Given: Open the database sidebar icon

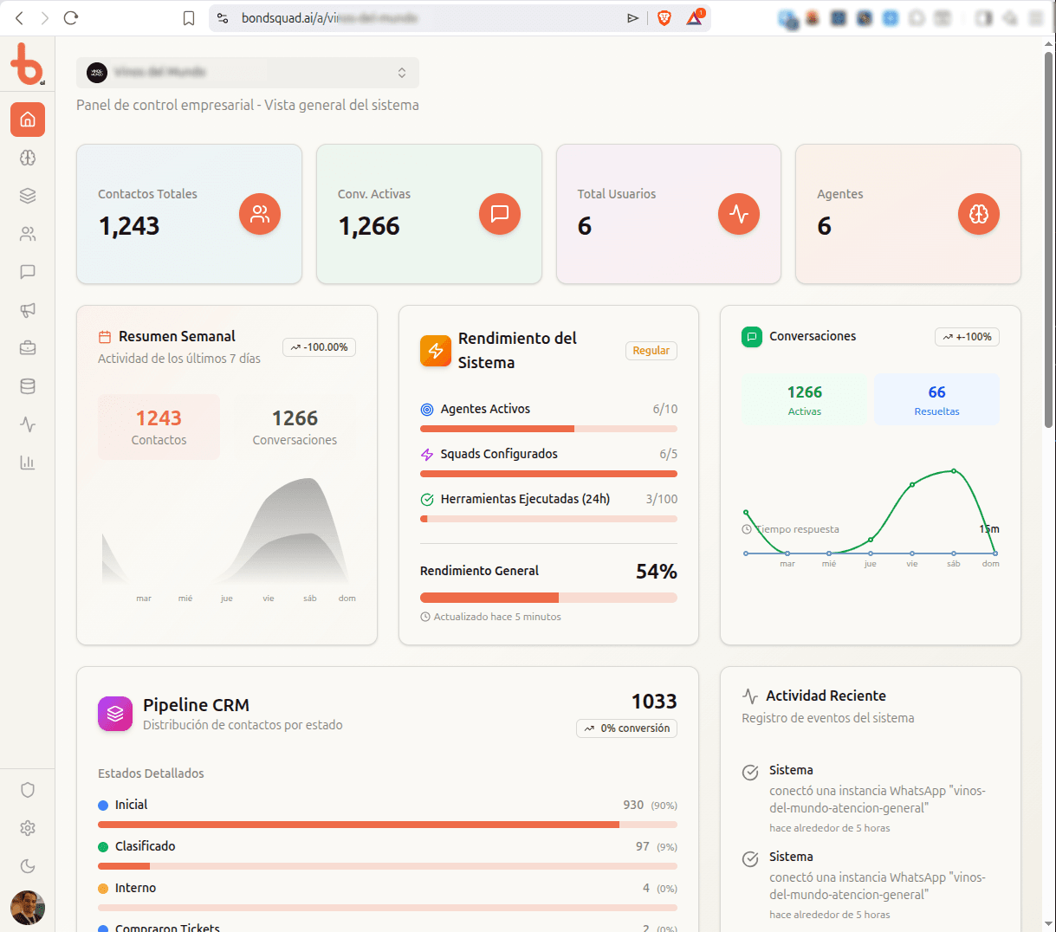Looking at the screenshot, I should click(x=28, y=386).
